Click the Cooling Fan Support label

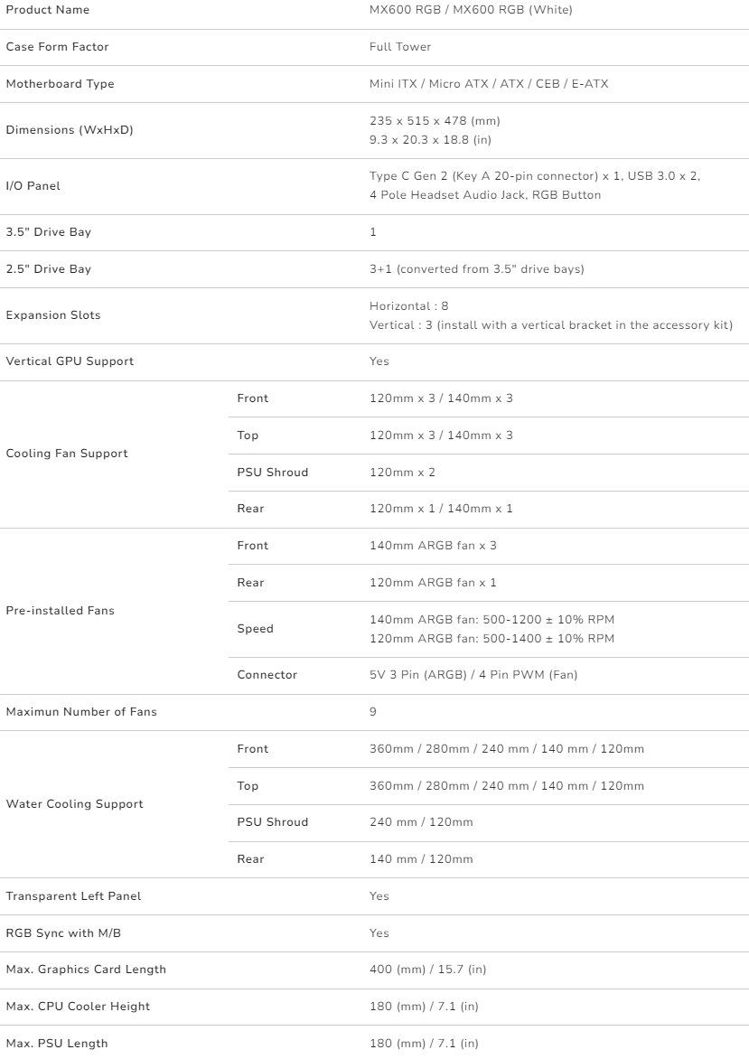point(67,454)
